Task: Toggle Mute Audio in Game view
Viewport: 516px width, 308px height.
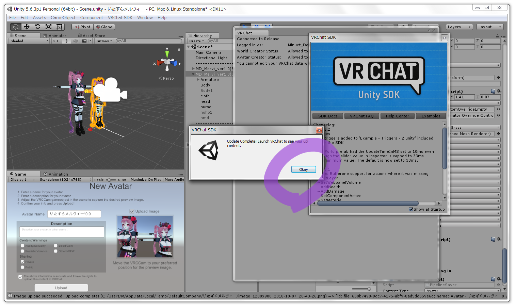Action: point(174,179)
